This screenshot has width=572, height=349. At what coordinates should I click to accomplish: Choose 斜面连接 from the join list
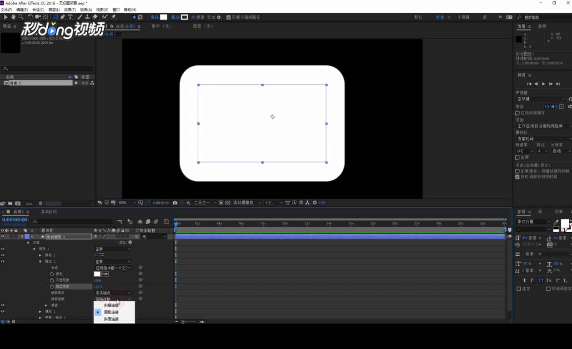111,319
